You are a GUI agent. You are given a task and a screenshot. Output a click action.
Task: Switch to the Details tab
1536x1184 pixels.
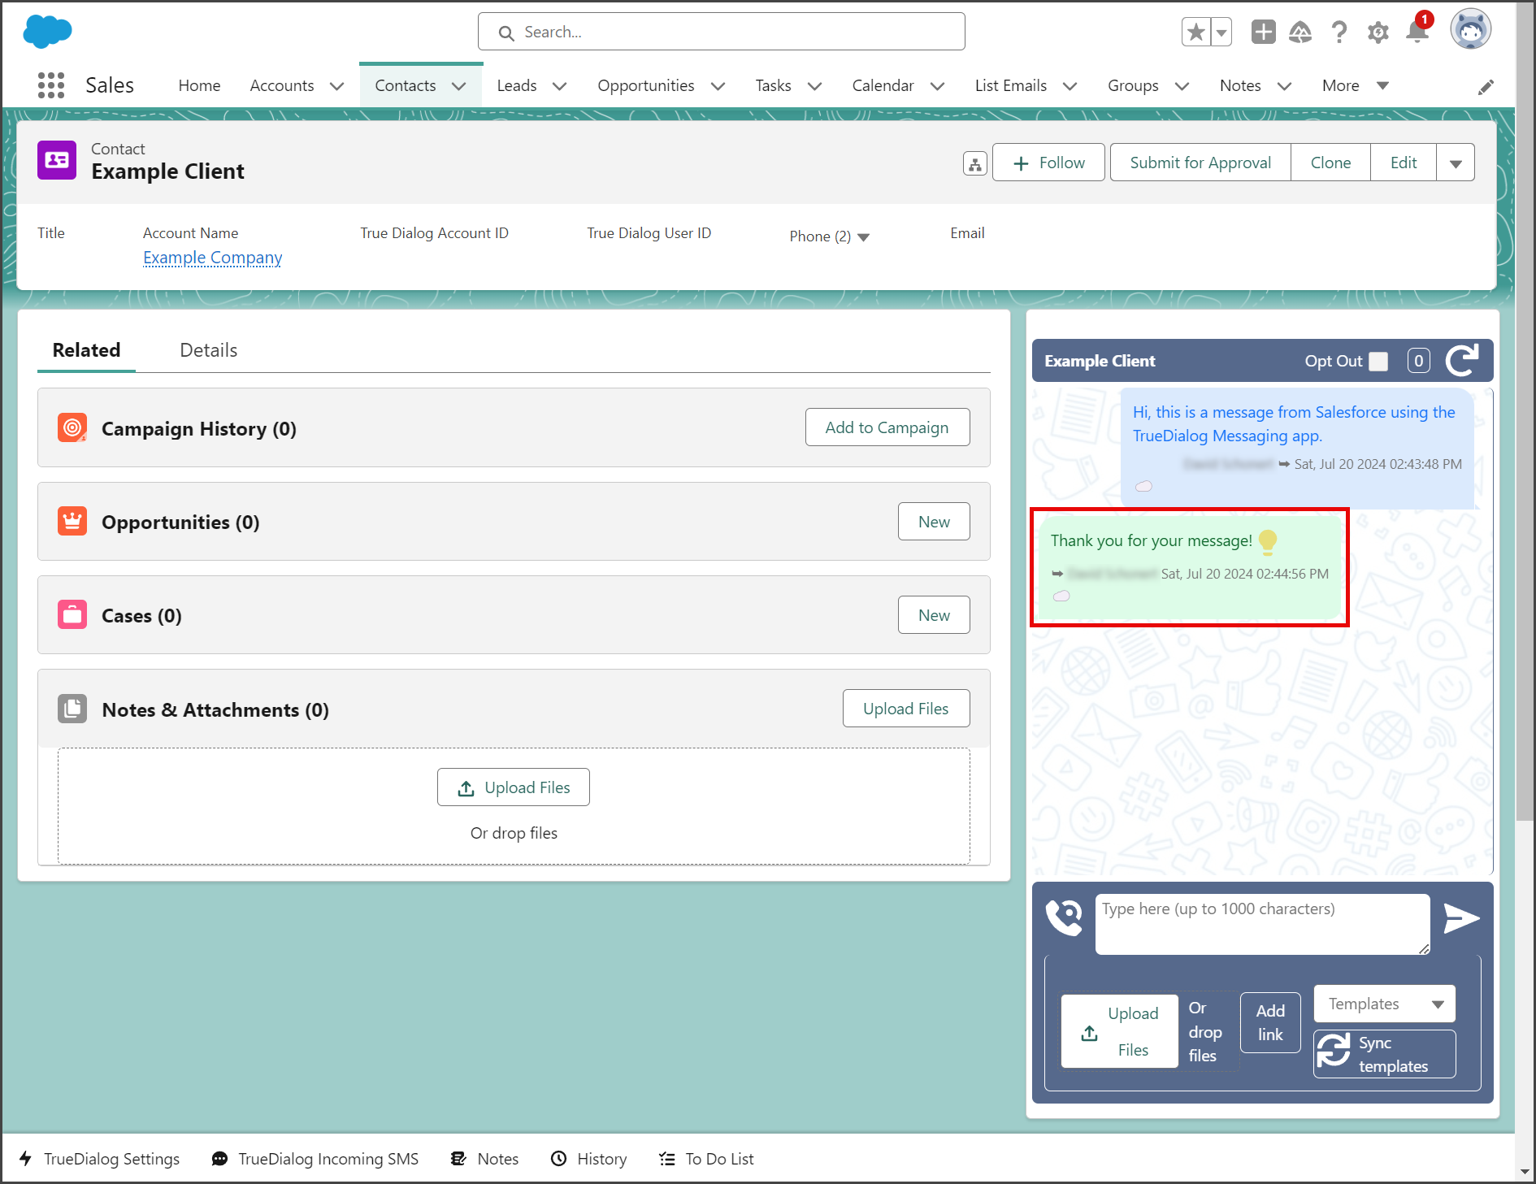pyautogui.click(x=209, y=350)
